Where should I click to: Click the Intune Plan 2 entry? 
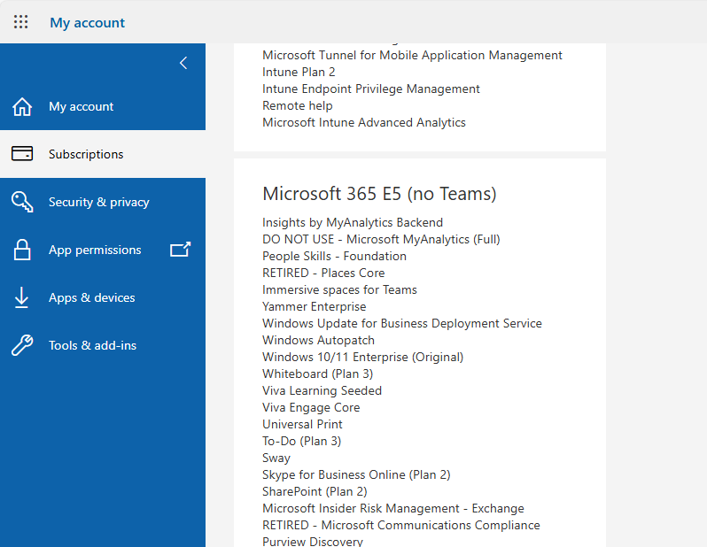[x=299, y=72]
